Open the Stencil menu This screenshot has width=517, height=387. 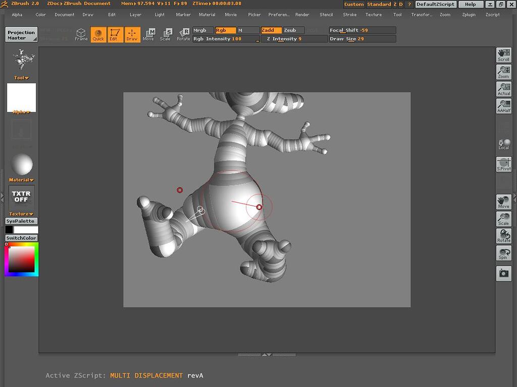point(326,15)
